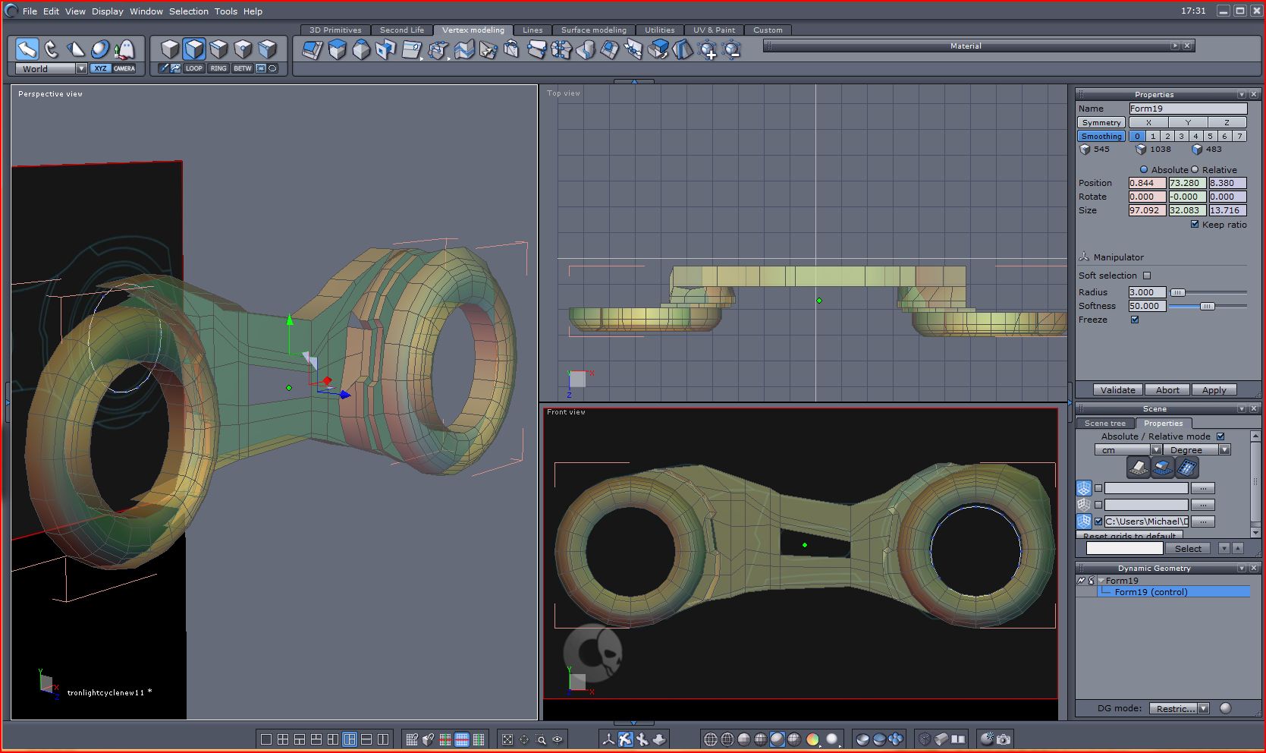
Task: Click the Apply button
Action: pyautogui.click(x=1214, y=390)
